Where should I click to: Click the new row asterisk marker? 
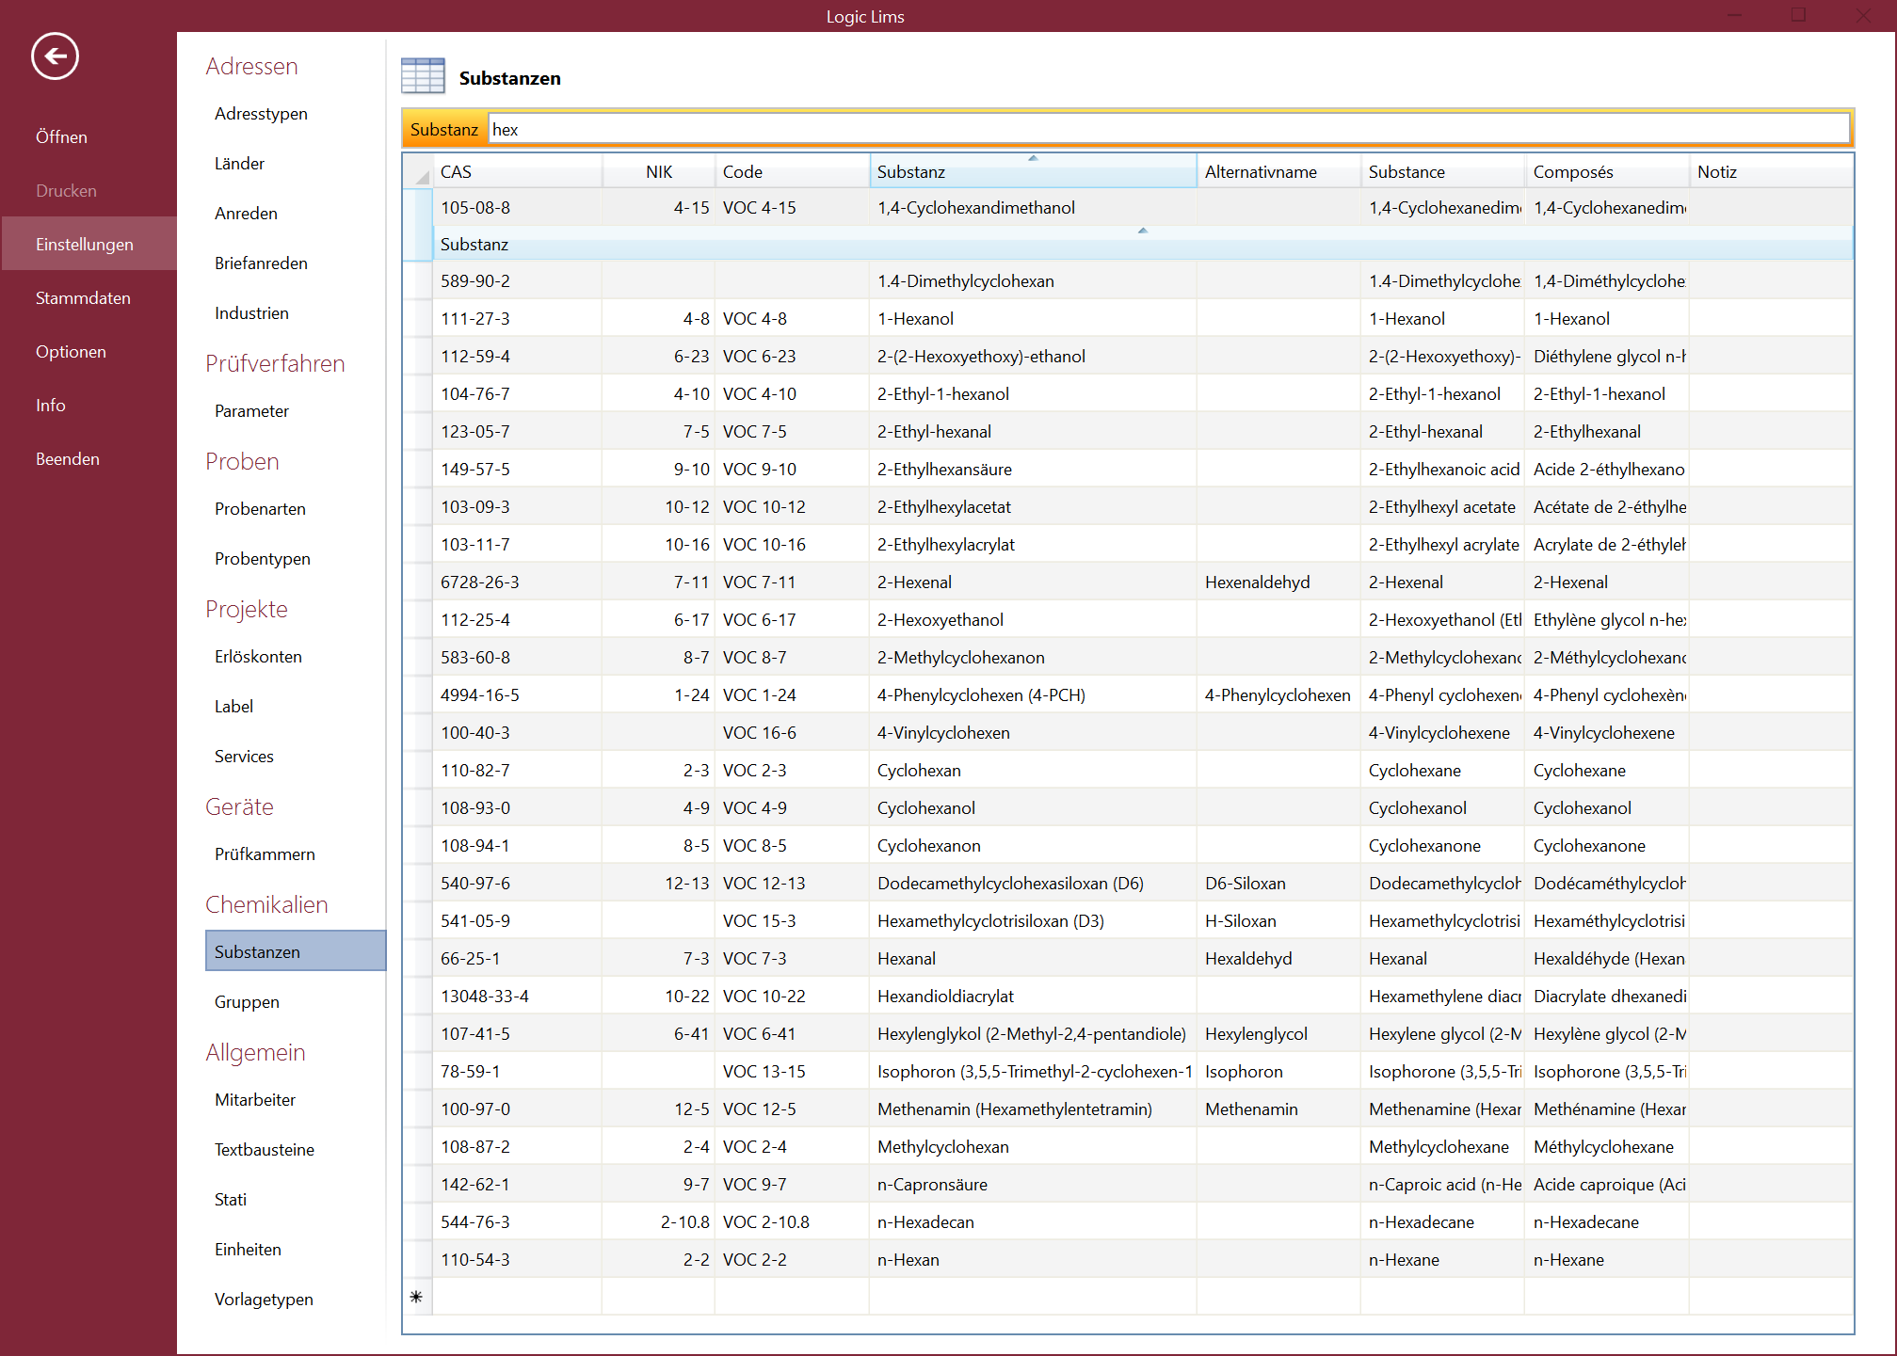[x=416, y=1297]
